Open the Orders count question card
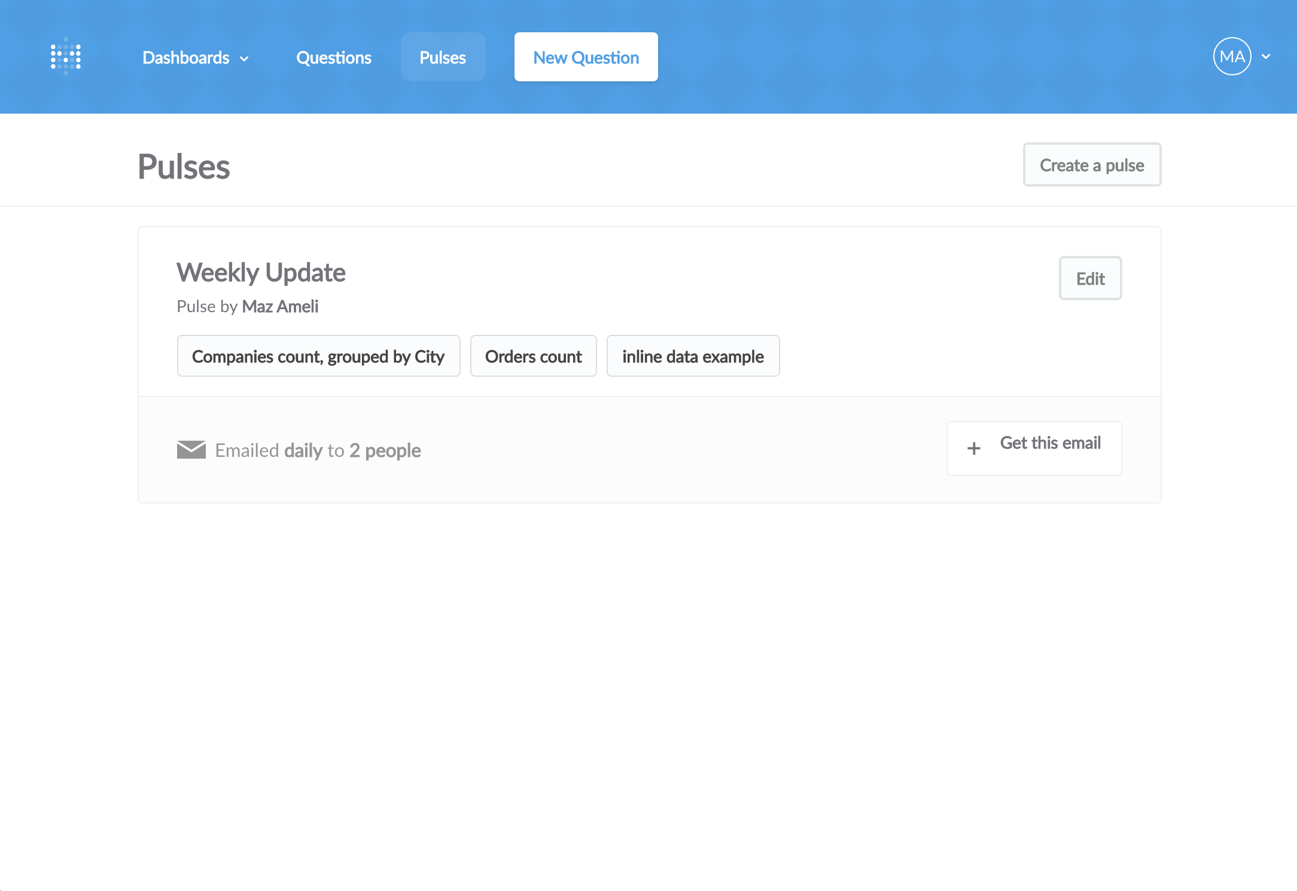Screen dimensions: 1297x891 point(533,356)
